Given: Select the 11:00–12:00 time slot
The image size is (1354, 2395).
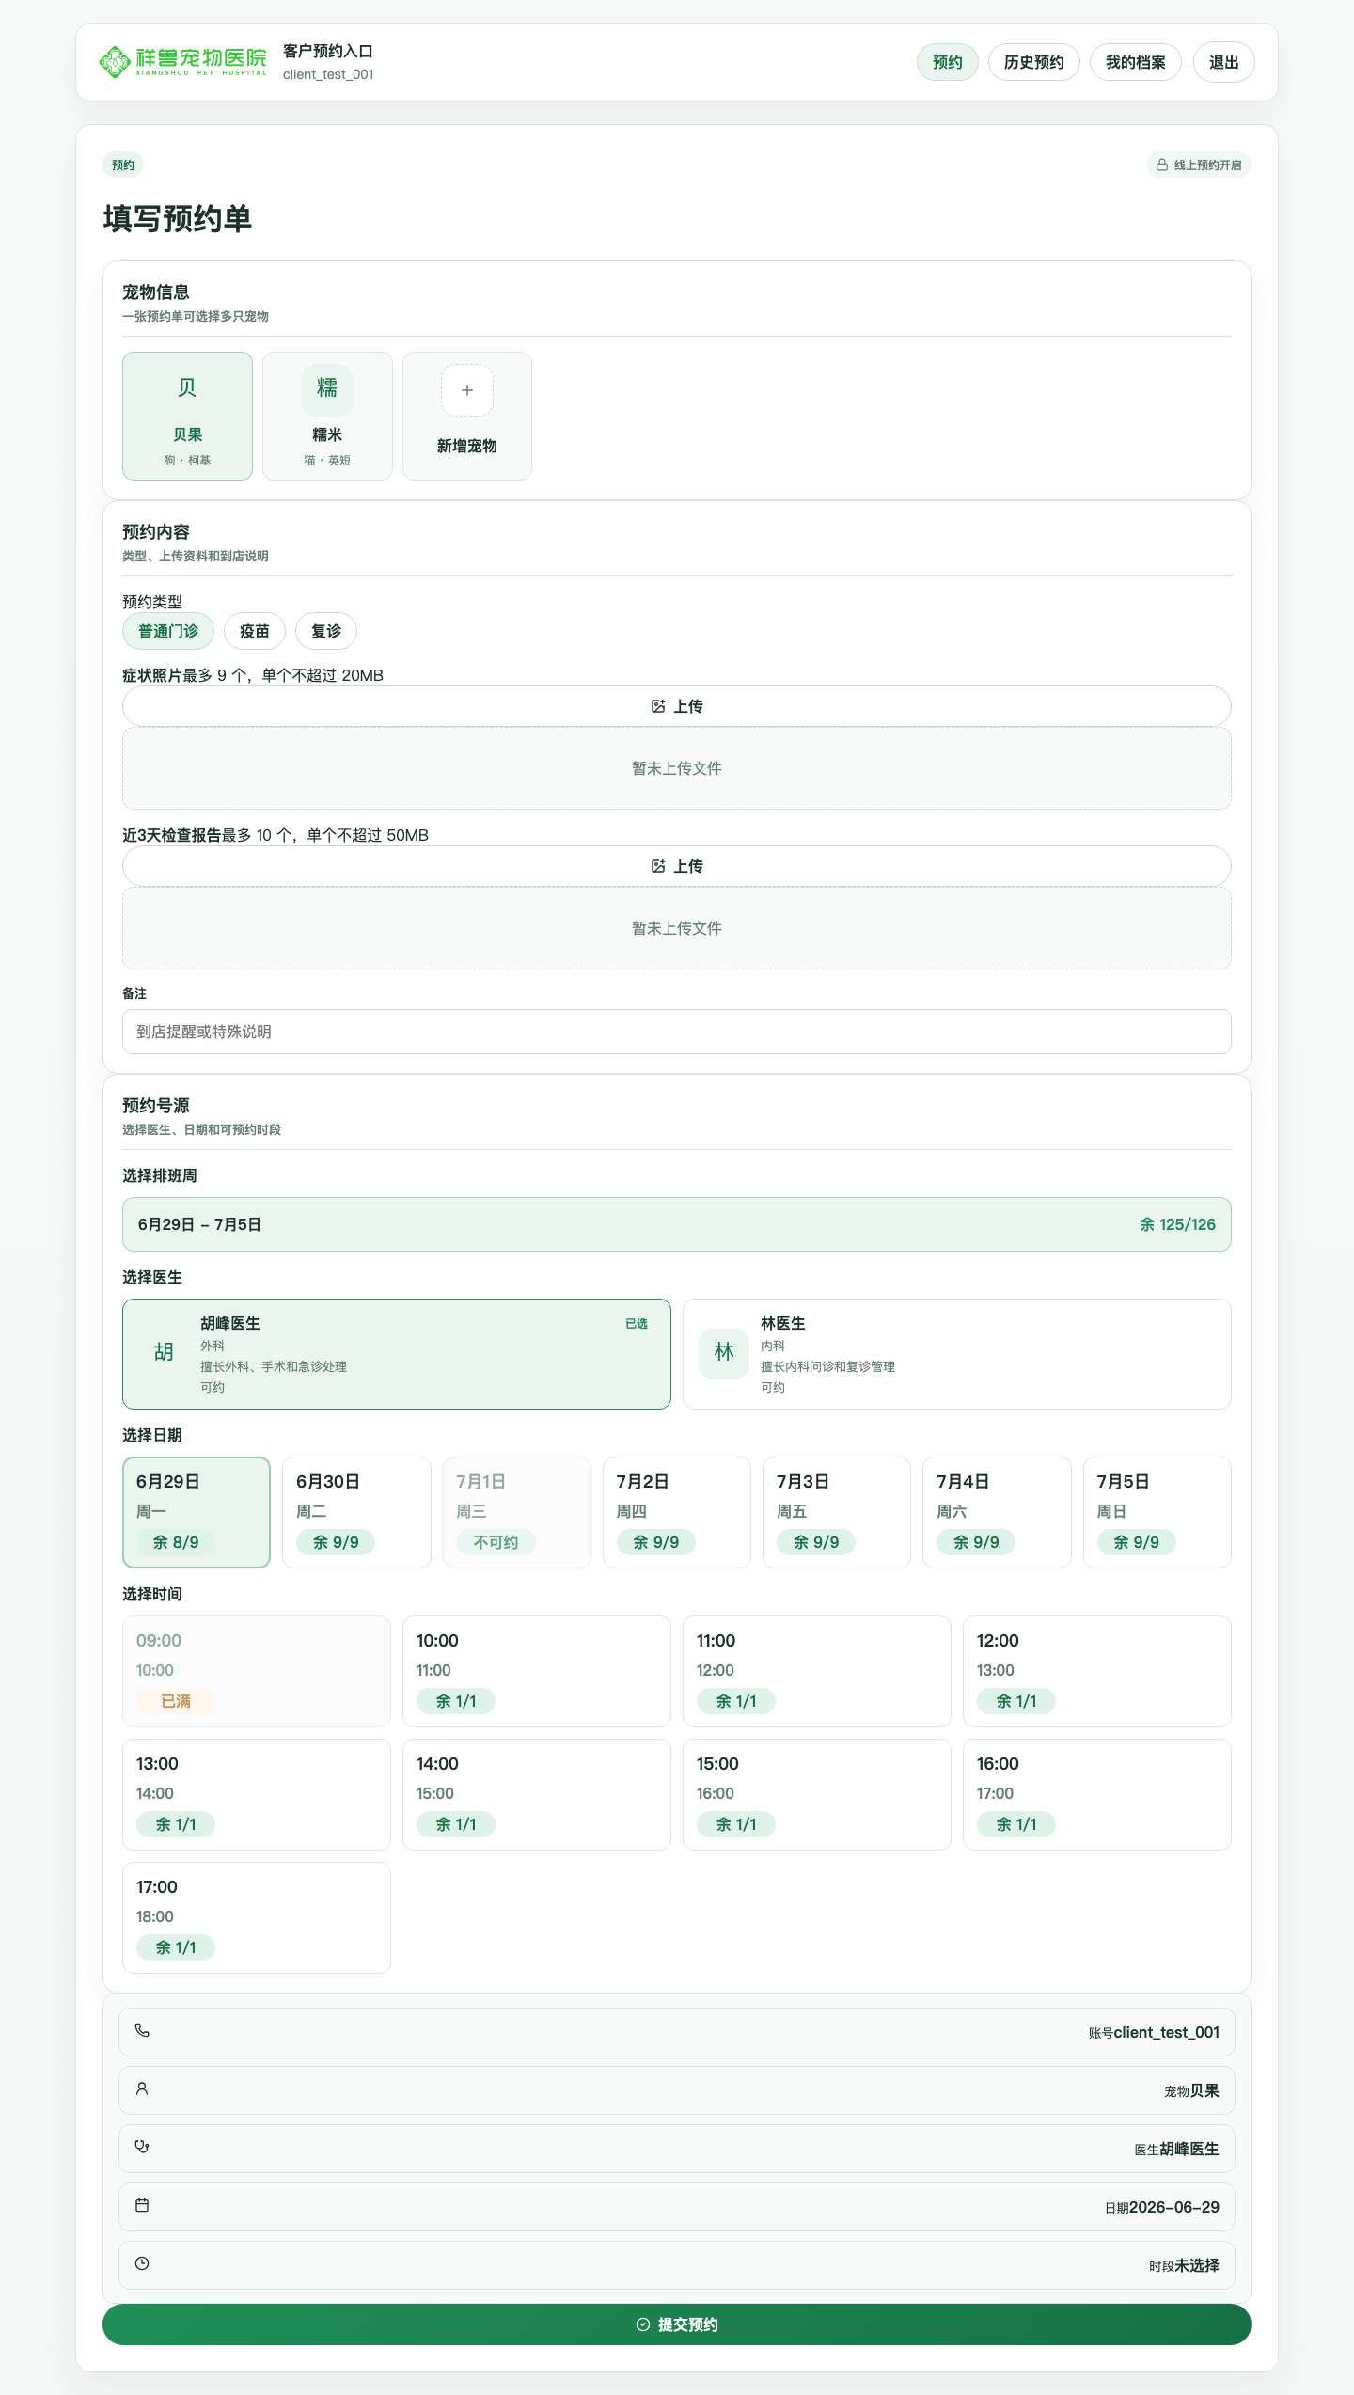Looking at the screenshot, I should click(817, 1671).
